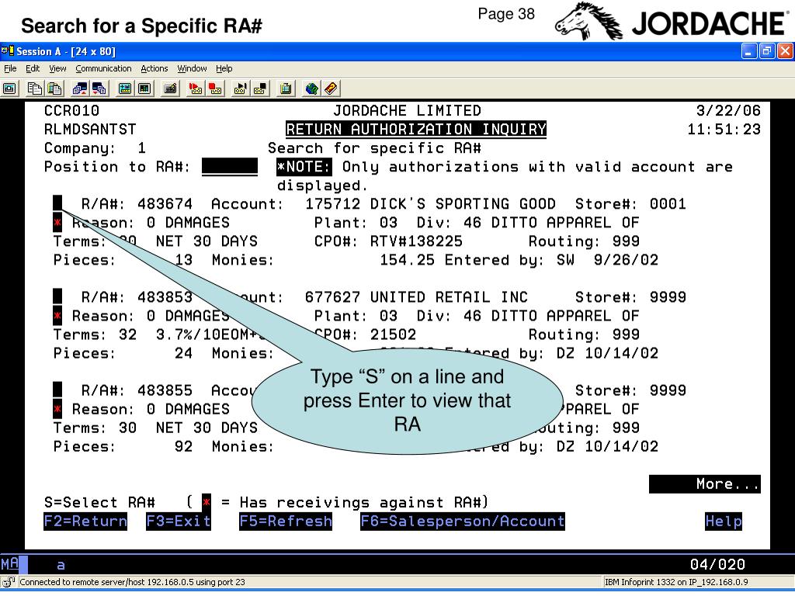
Task: Click the R/A# number 483855
Action: pyautogui.click(x=165, y=390)
